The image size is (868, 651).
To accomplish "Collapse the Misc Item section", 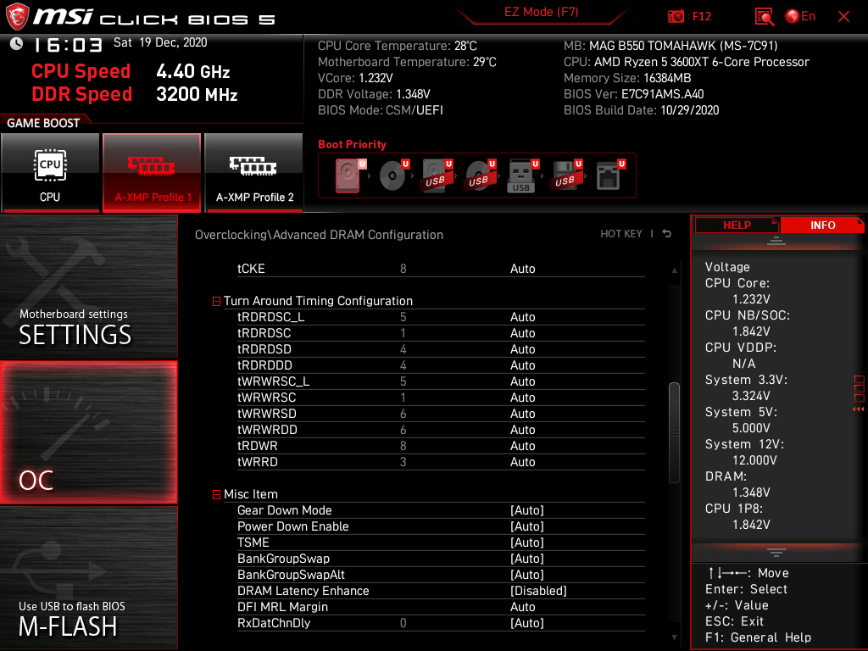I will [x=216, y=494].
